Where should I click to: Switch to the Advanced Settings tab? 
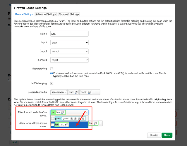coord(45,14)
